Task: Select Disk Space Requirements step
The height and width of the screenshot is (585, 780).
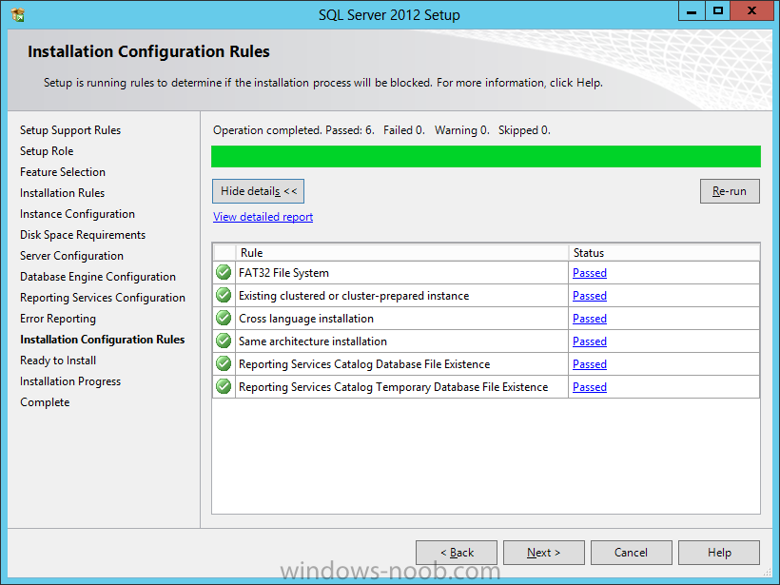Action: click(x=83, y=235)
